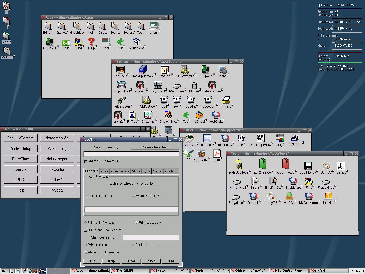Screen dimensions: 365x274
Task: Check Print to stdout option
Action: pyautogui.click(x=86, y=245)
